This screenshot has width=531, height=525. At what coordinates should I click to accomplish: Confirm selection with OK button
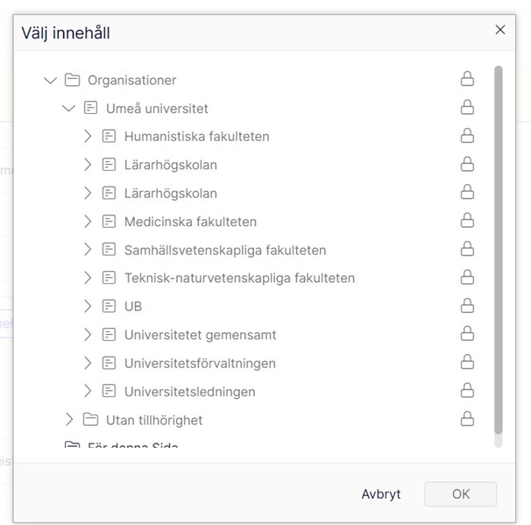point(461,493)
